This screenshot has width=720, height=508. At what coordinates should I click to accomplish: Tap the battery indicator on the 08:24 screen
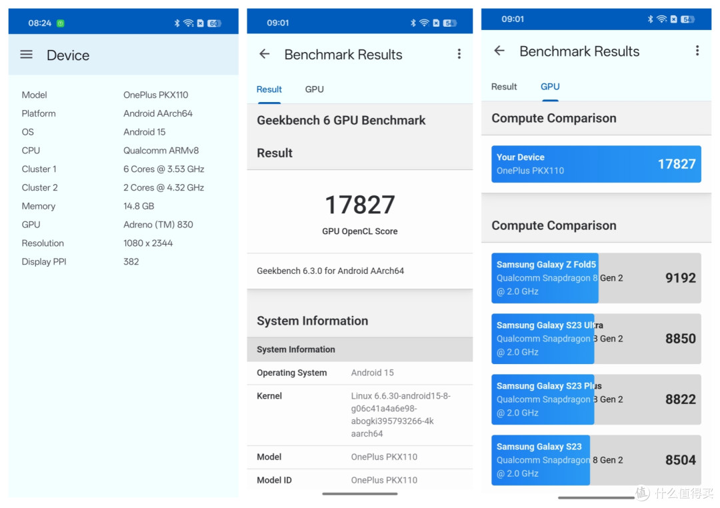(x=214, y=23)
